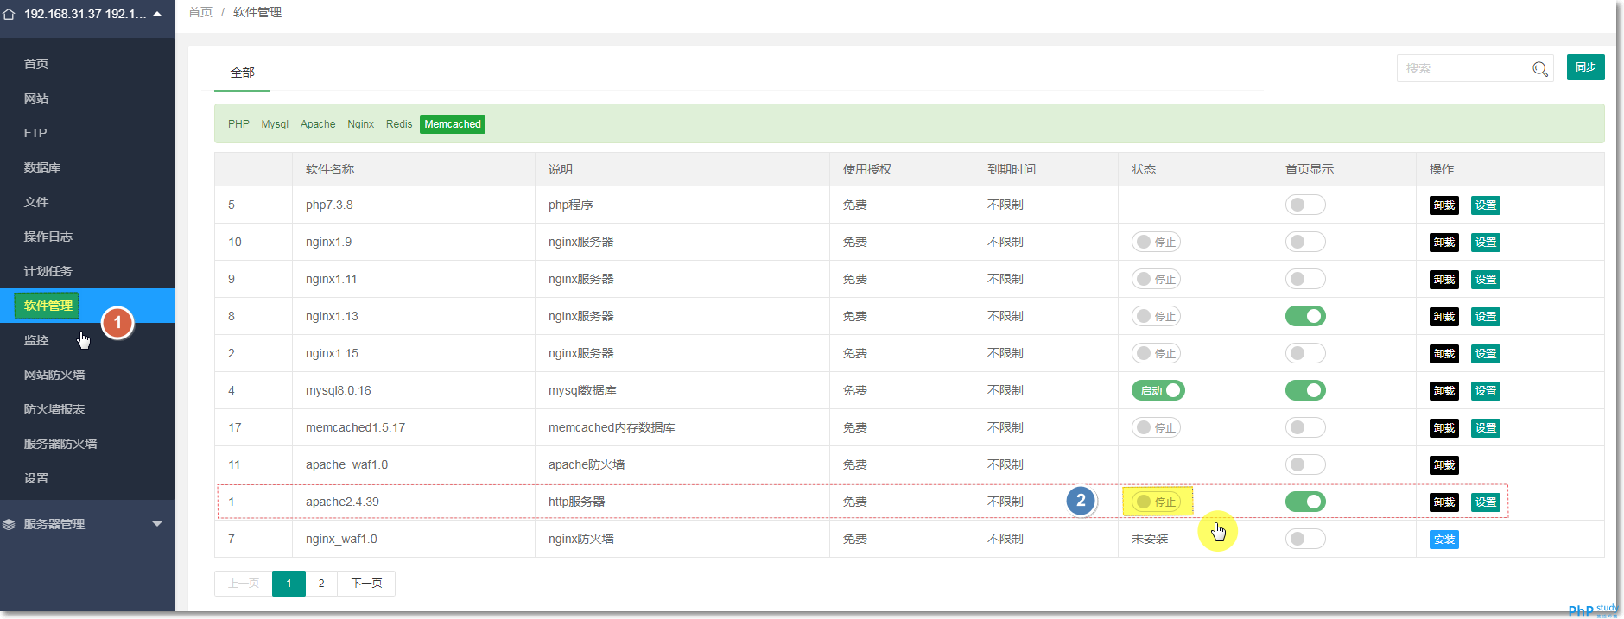This screenshot has height=619, width=1624.
Task: Filter the software list by Nginx
Action: (360, 124)
